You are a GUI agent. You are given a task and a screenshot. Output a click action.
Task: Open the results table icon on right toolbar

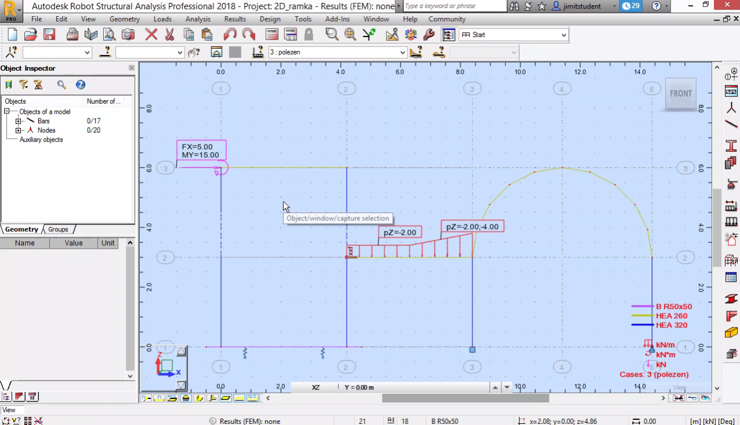point(731,277)
